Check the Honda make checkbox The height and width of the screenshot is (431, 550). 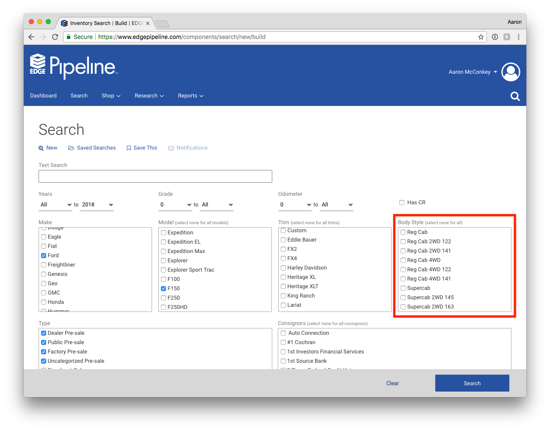pyautogui.click(x=44, y=302)
